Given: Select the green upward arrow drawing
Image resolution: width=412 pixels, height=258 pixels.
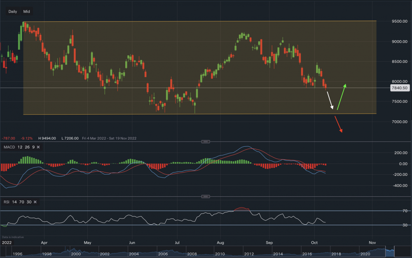Looking at the screenshot, I should tap(342, 97).
